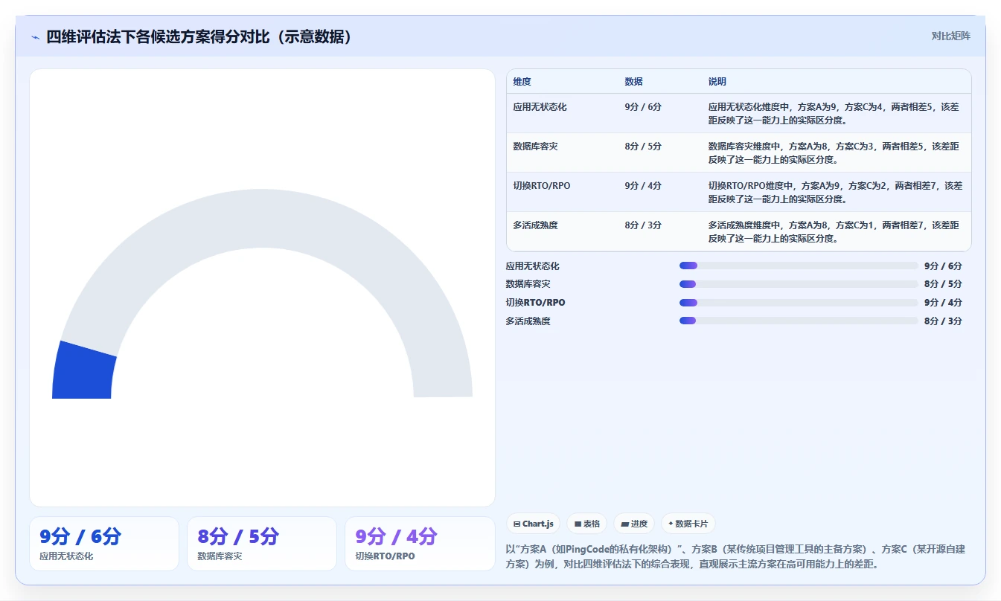
Task: Select the 应用无状态化 cell in the table
Action: [540, 107]
